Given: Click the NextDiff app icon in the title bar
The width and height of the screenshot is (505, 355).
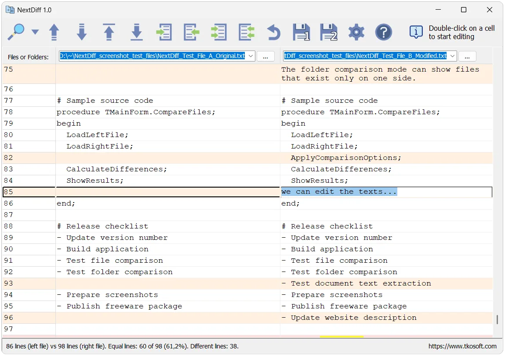Looking at the screenshot, I should [x=10, y=10].
